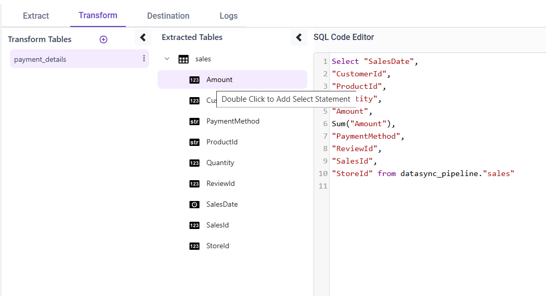Click the add Transform Table plus icon
Screen dimensions: 546x296
(103, 39)
